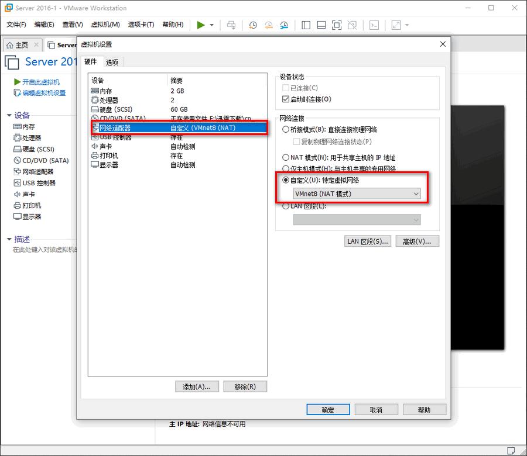Enable the 启动时连接 checkbox
The image size is (527, 456).
click(x=286, y=98)
